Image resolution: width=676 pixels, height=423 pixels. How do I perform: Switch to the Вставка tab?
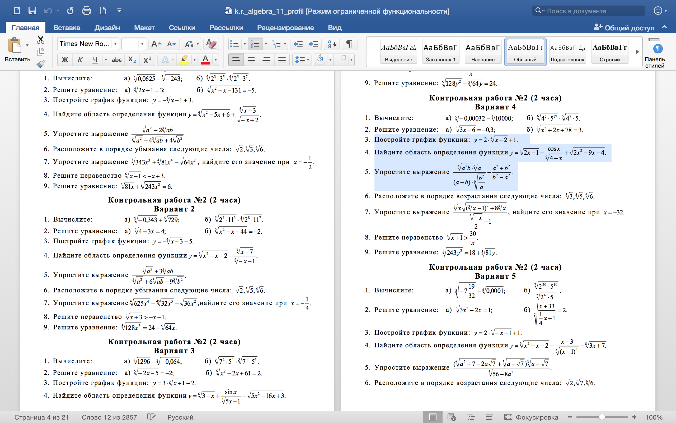[67, 28]
